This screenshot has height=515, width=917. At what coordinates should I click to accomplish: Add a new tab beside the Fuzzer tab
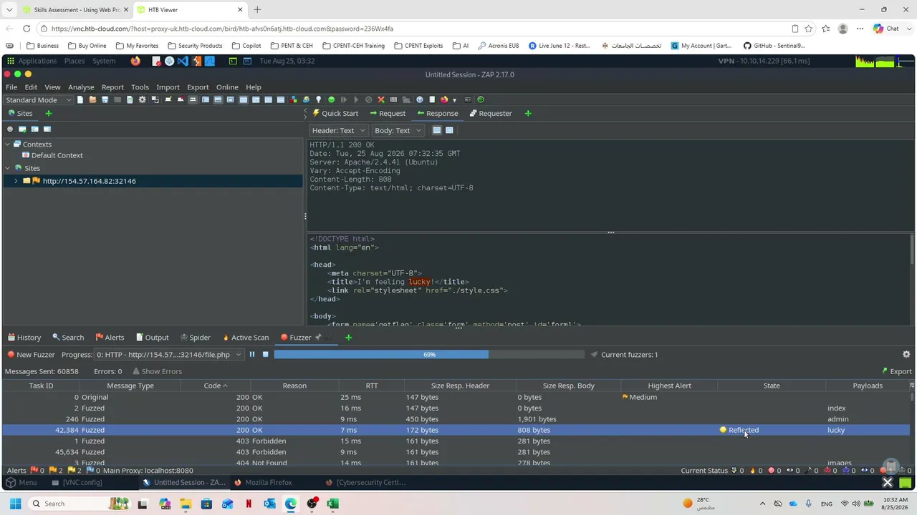tap(349, 337)
